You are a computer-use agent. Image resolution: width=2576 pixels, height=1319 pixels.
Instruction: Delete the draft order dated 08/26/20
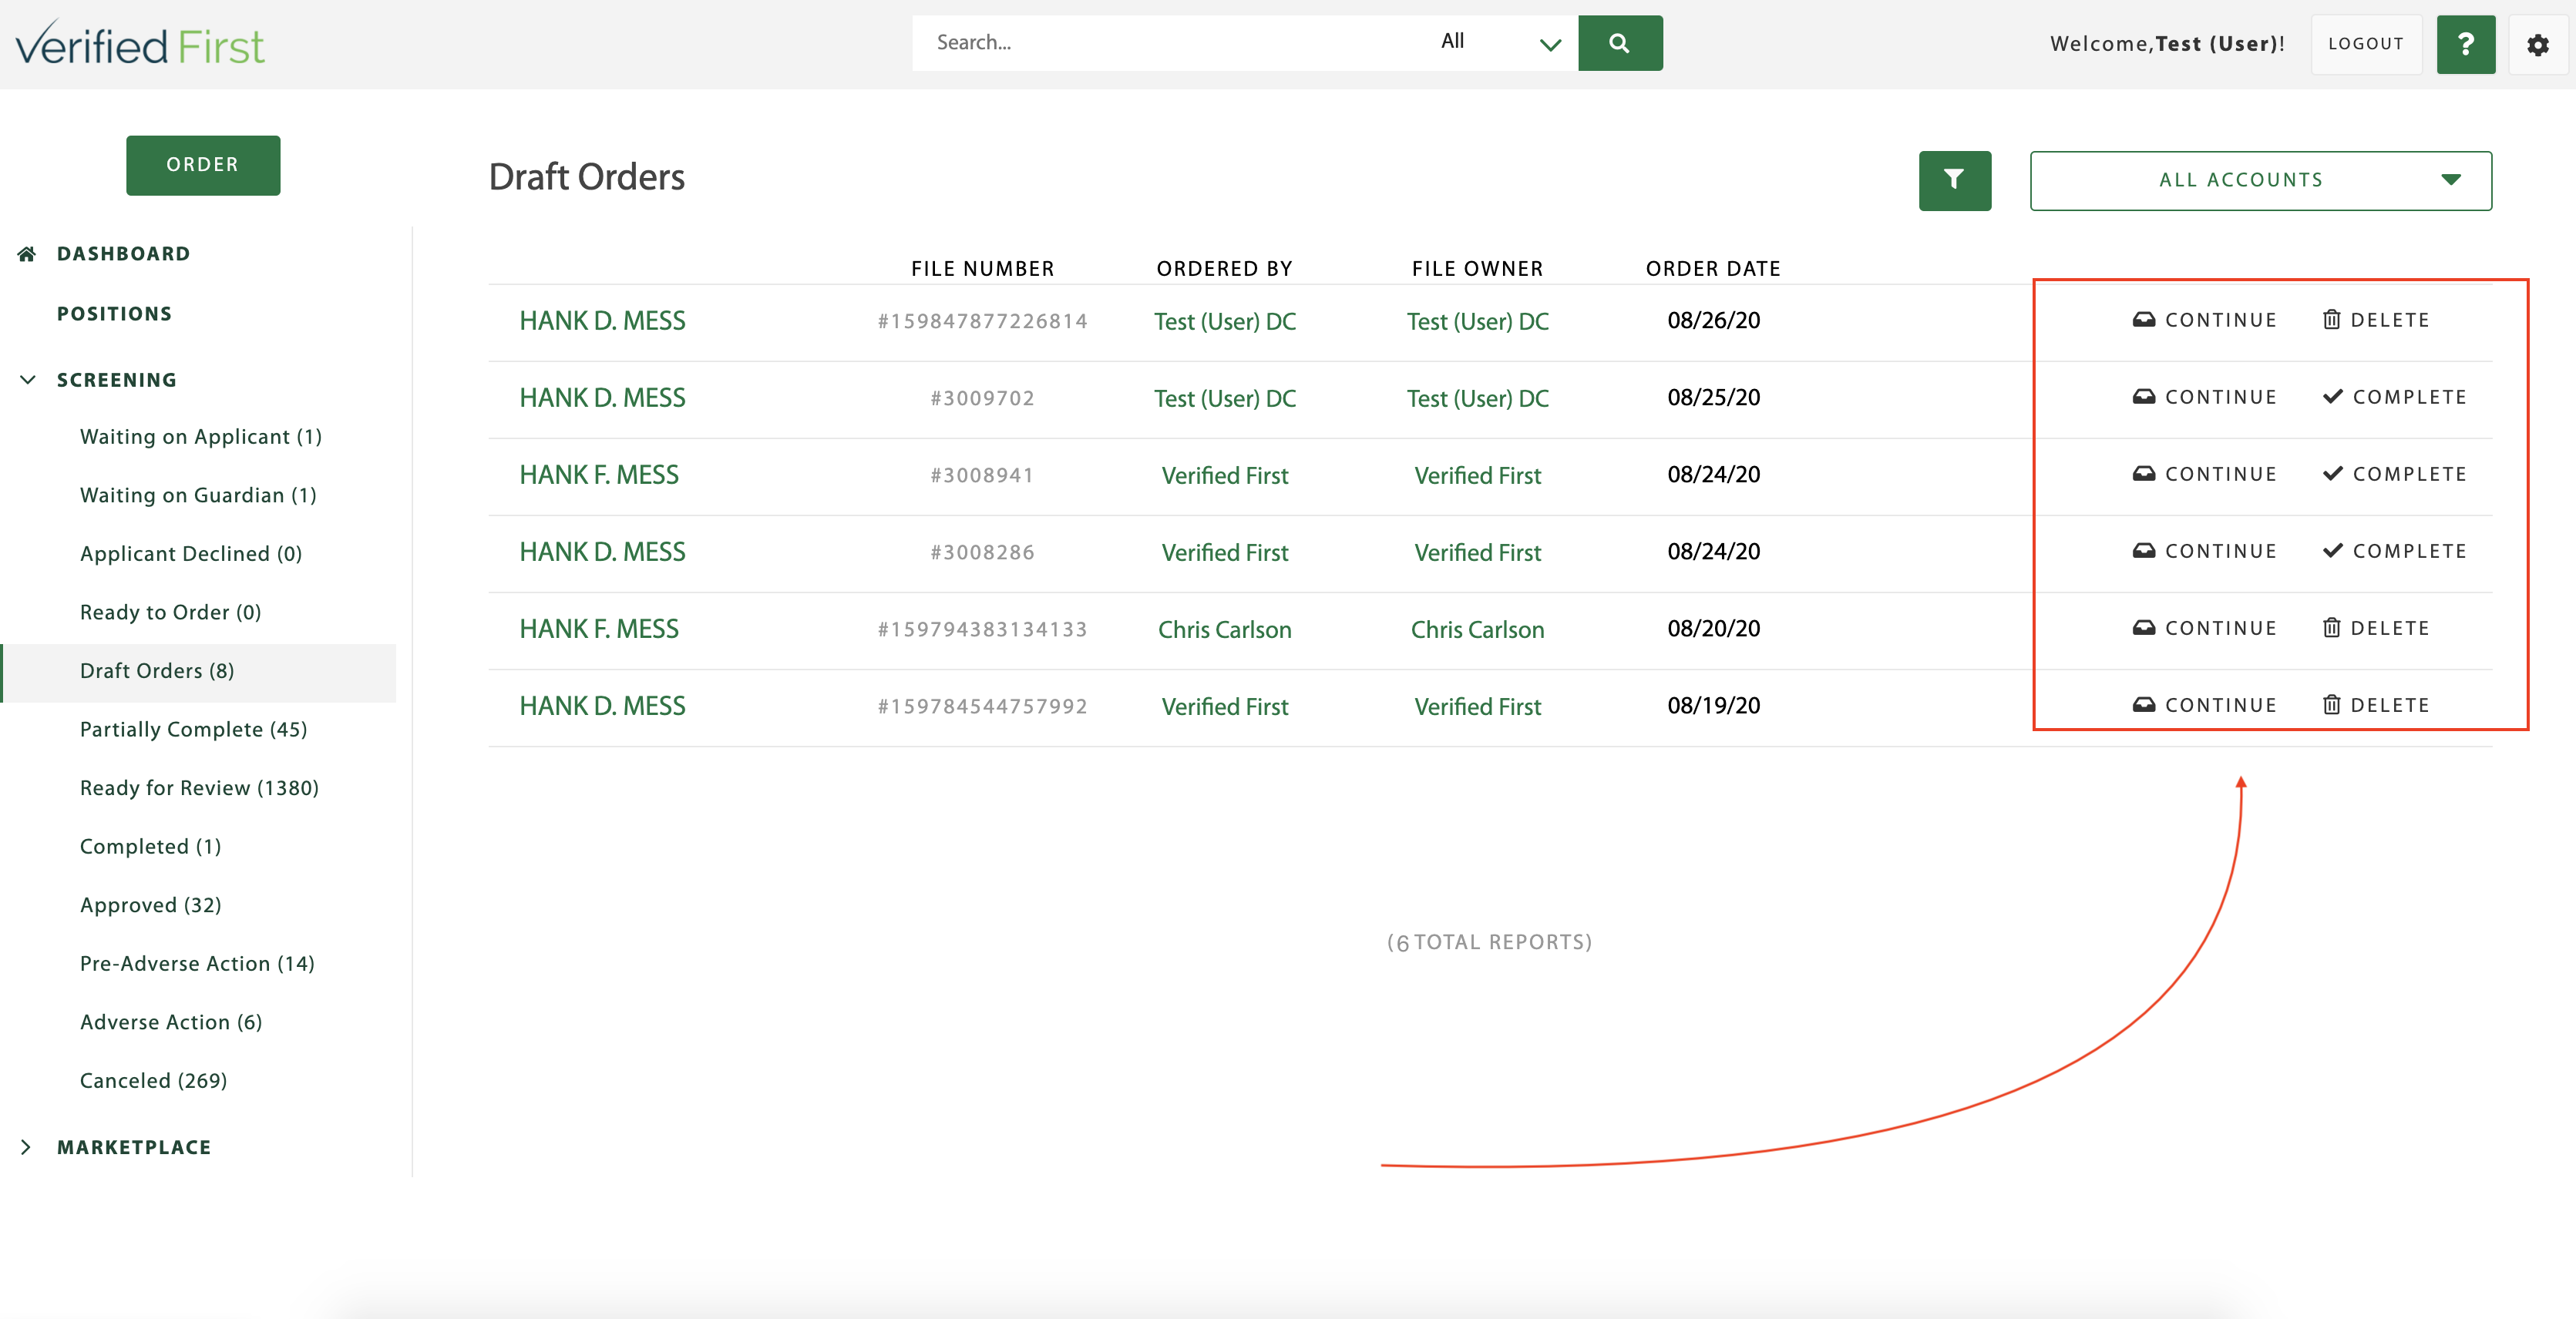pos(2375,320)
